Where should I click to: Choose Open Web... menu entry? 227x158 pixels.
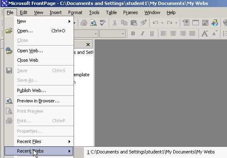39,51
